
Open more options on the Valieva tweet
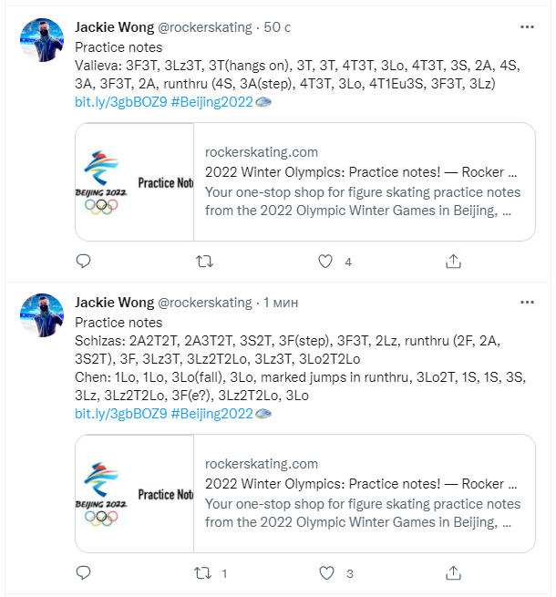click(527, 27)
